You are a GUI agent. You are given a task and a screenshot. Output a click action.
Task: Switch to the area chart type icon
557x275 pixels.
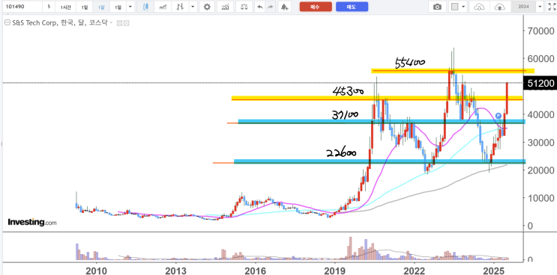163,7
